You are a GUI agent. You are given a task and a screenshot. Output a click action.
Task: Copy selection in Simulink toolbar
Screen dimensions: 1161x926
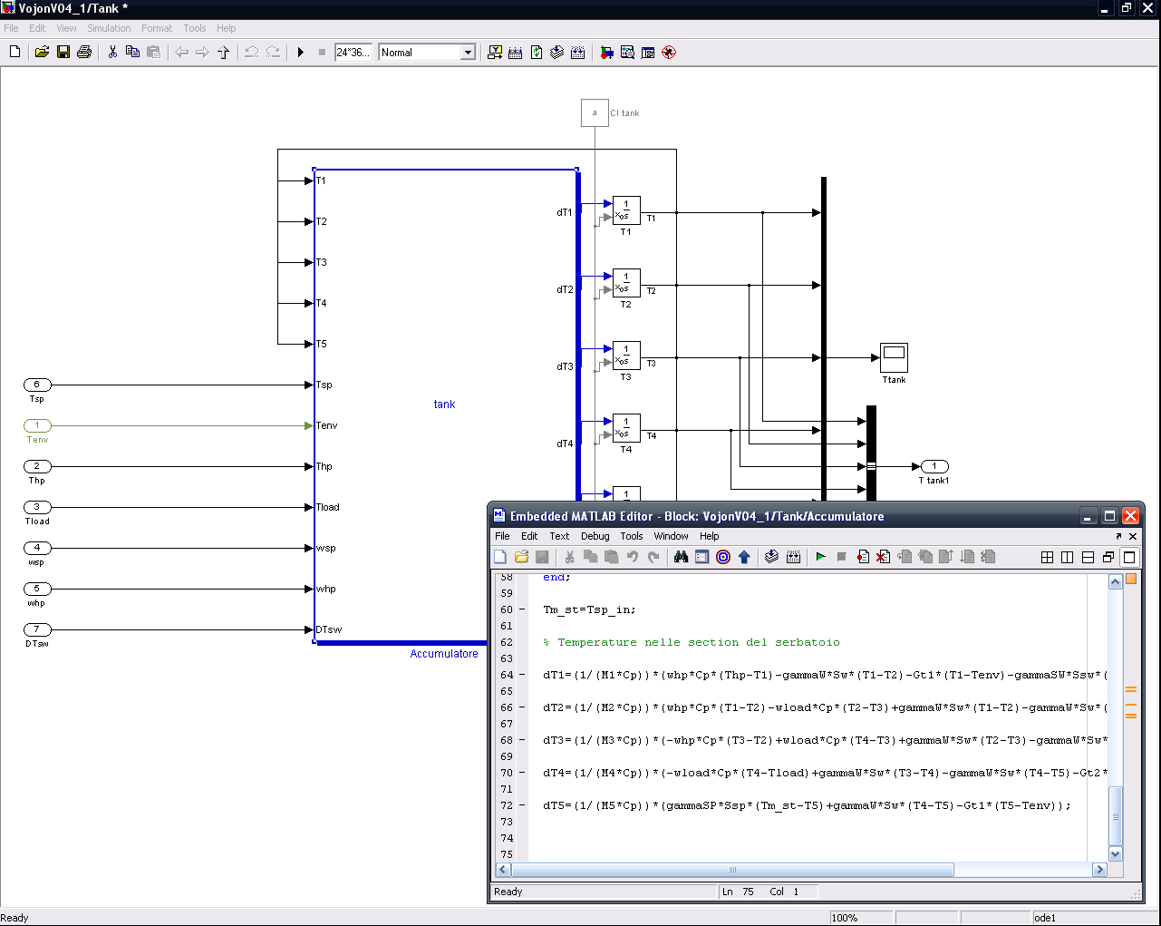coord(132,52)
